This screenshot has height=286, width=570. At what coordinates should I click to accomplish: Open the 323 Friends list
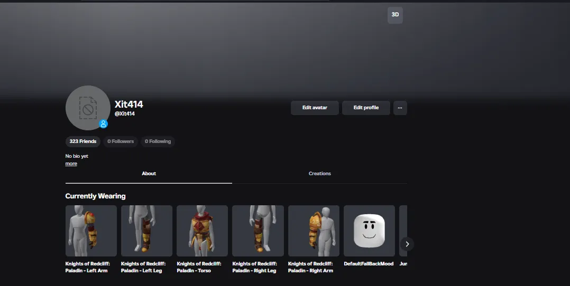83,141
